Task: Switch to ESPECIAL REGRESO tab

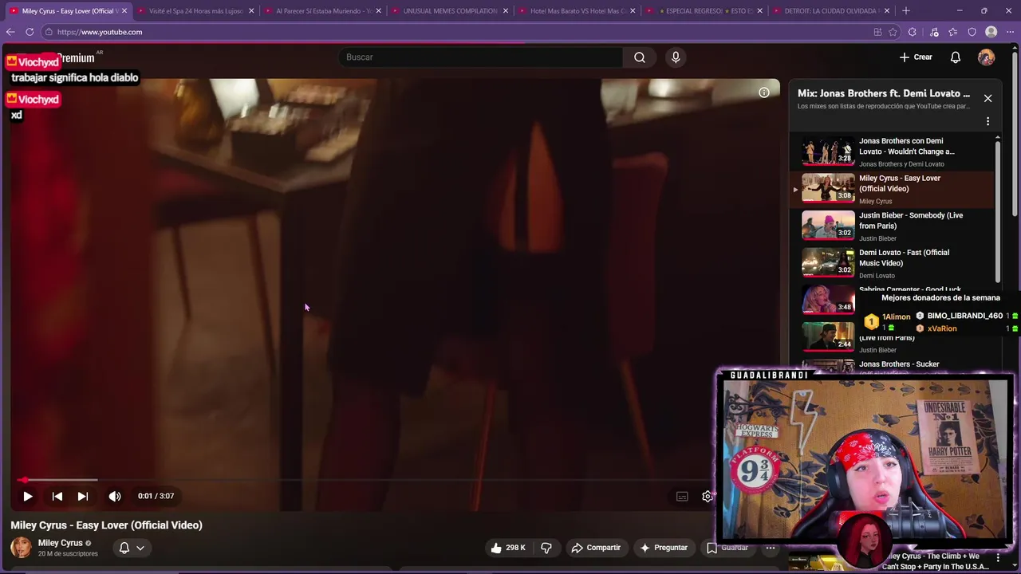Action: tap(705, 11)
